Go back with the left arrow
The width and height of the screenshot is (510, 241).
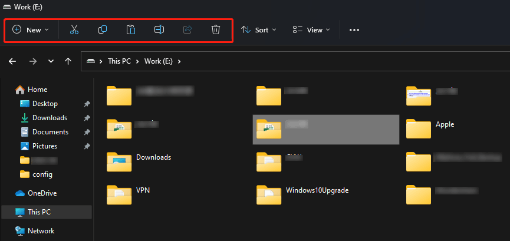[x=12, y=61]
